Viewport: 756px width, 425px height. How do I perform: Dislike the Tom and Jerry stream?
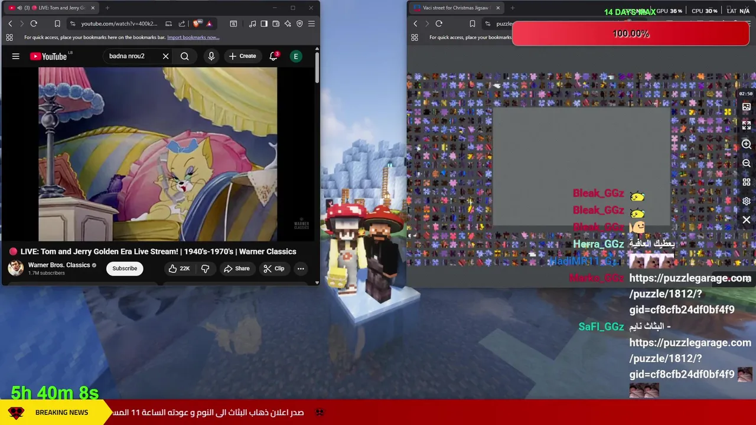click(206, 269)
